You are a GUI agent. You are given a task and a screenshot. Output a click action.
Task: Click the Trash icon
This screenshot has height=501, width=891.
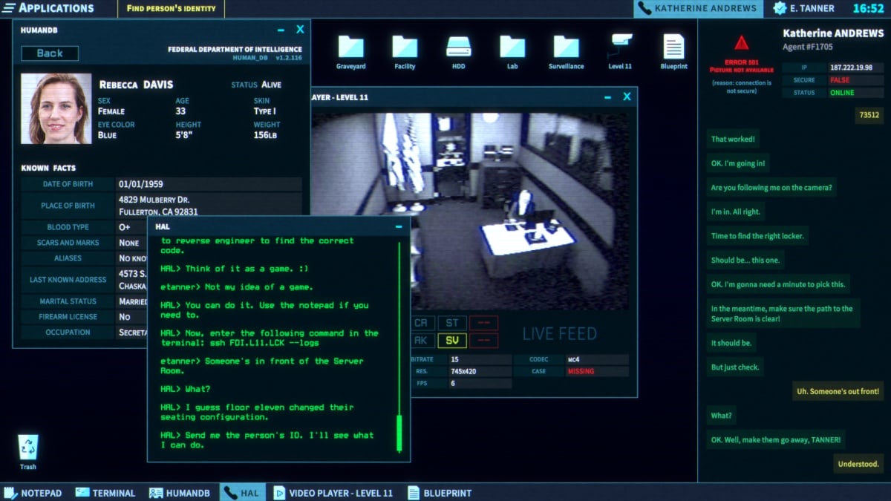(28, 448)
